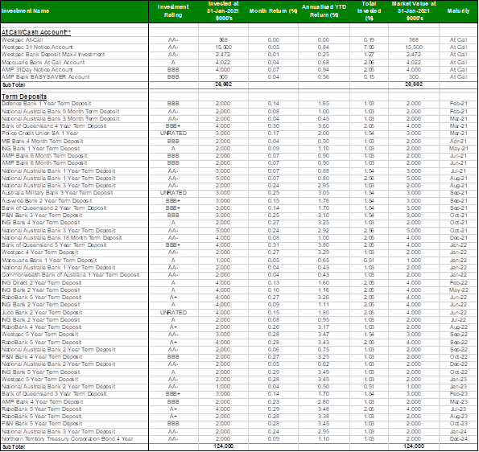Click 'RaboBank 4 Year Term Deposit'

tap(42, 327)
